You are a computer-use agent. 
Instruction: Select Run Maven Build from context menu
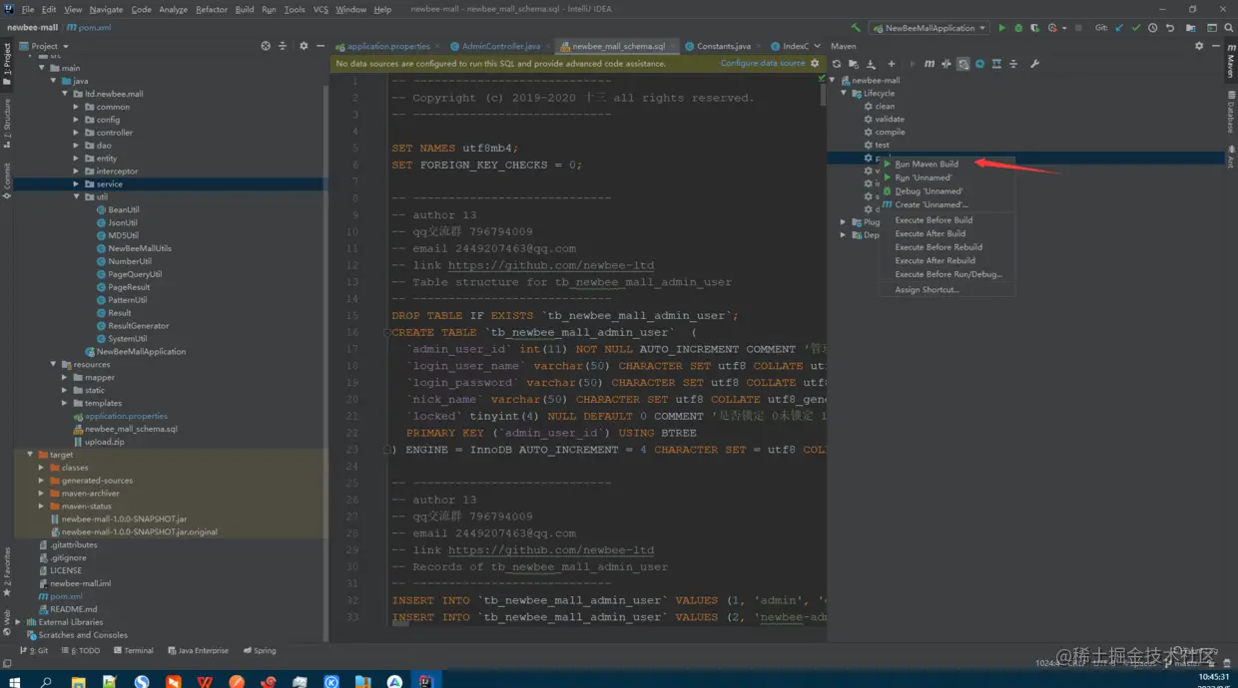coord(927,164)
